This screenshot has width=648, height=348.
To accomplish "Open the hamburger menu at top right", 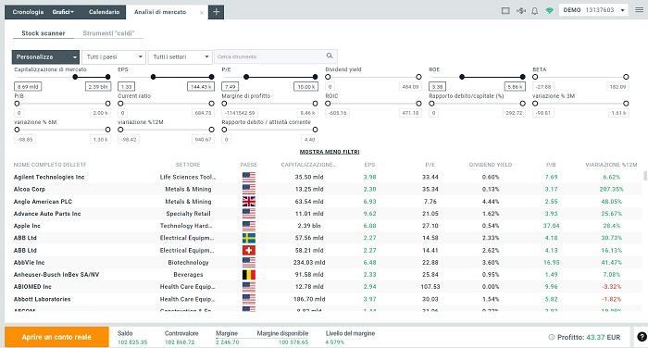I will click(639, 10).
